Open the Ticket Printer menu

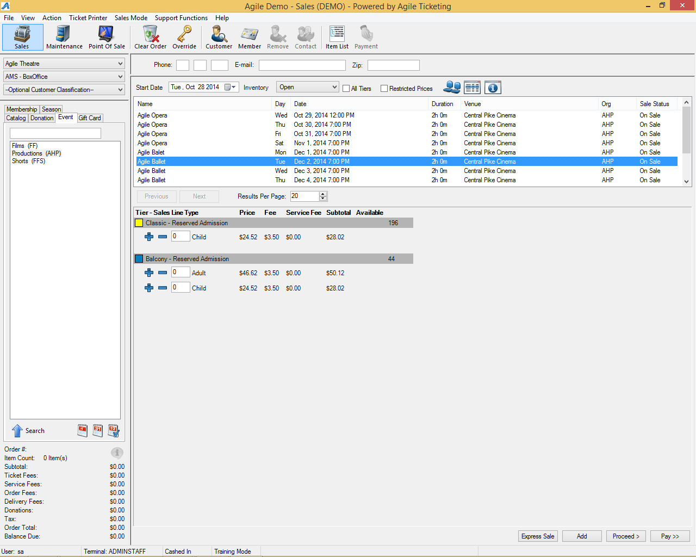tap(88, 18)
